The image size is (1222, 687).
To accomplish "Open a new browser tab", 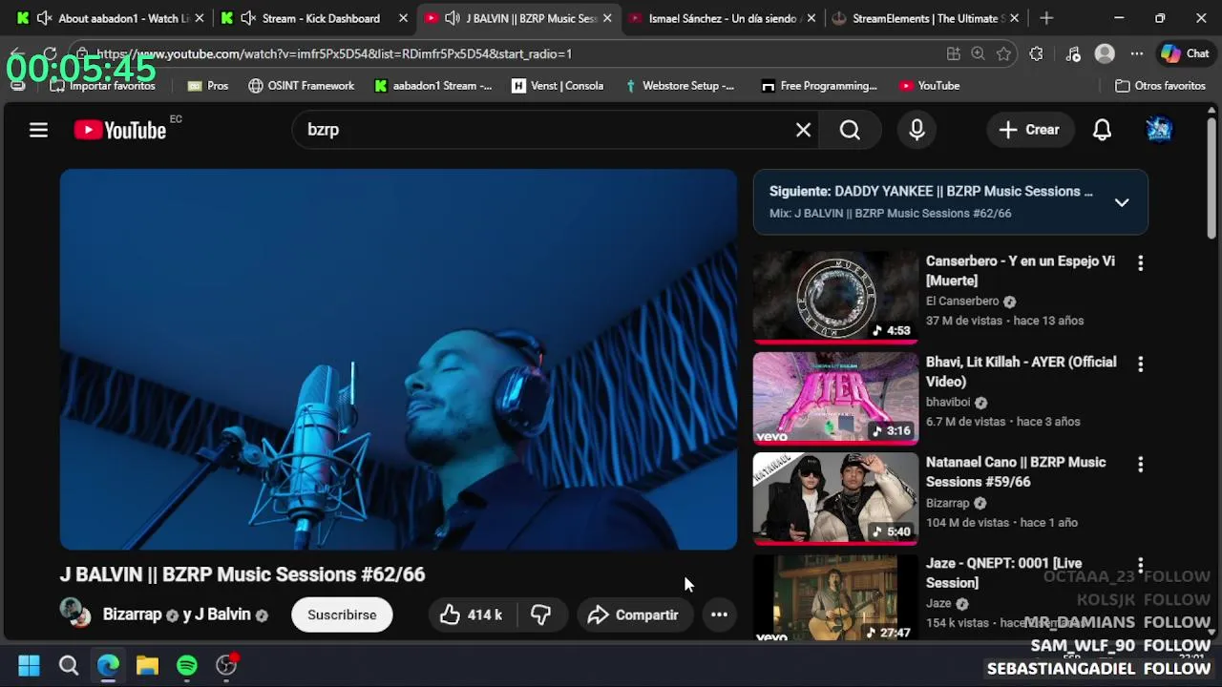I will pyautogui.click(x=1046, y=18).
